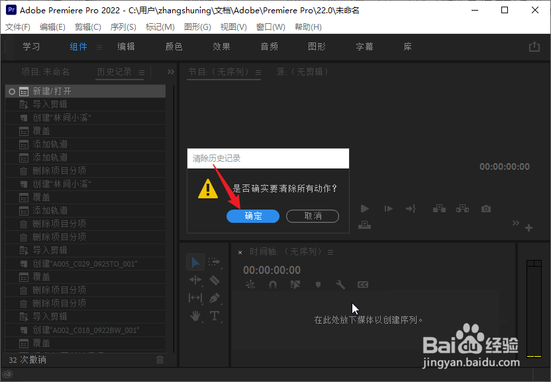Select the 历史记录 panel tab
The height and width of the screenshot is (382, 551).
tap(114, 72)
